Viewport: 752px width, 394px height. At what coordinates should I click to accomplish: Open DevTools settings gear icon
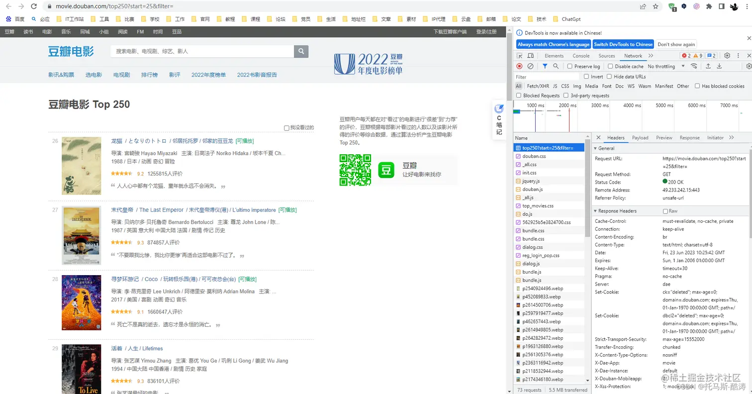point(727,56)
